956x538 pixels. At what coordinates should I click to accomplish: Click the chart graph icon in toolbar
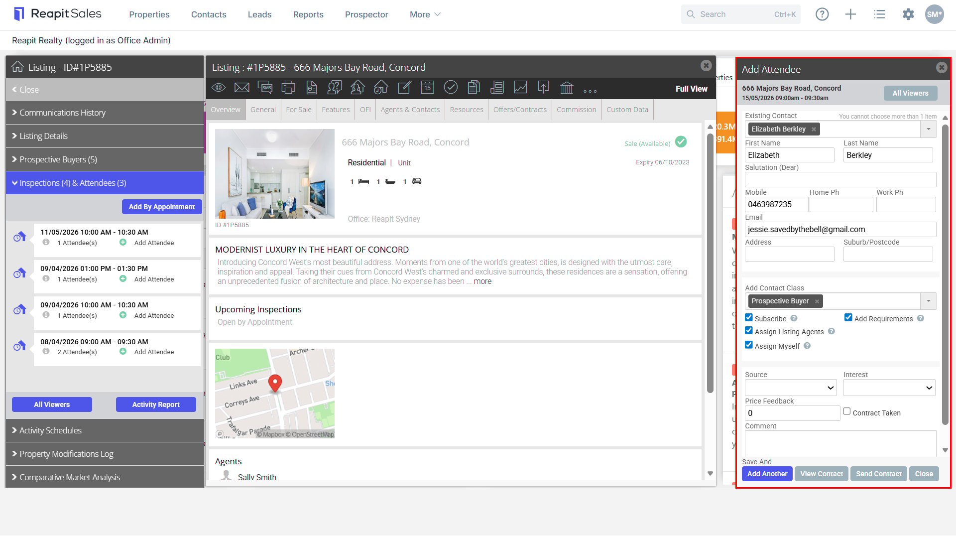point(520,88)
